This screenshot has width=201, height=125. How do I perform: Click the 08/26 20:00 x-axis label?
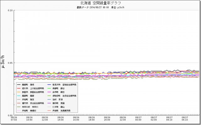[107, 119]
